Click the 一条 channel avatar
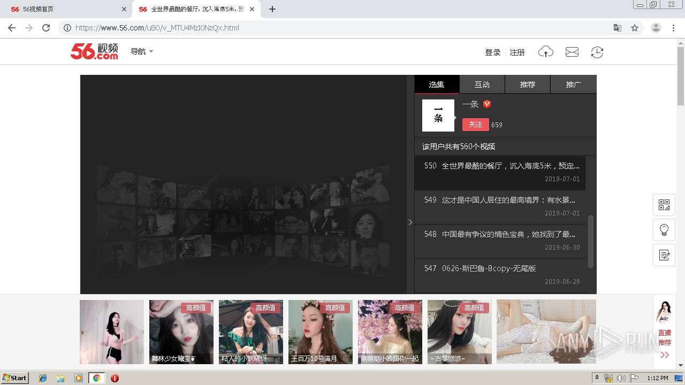This screenshot has width=685, height=385. [x=438, y=115]
